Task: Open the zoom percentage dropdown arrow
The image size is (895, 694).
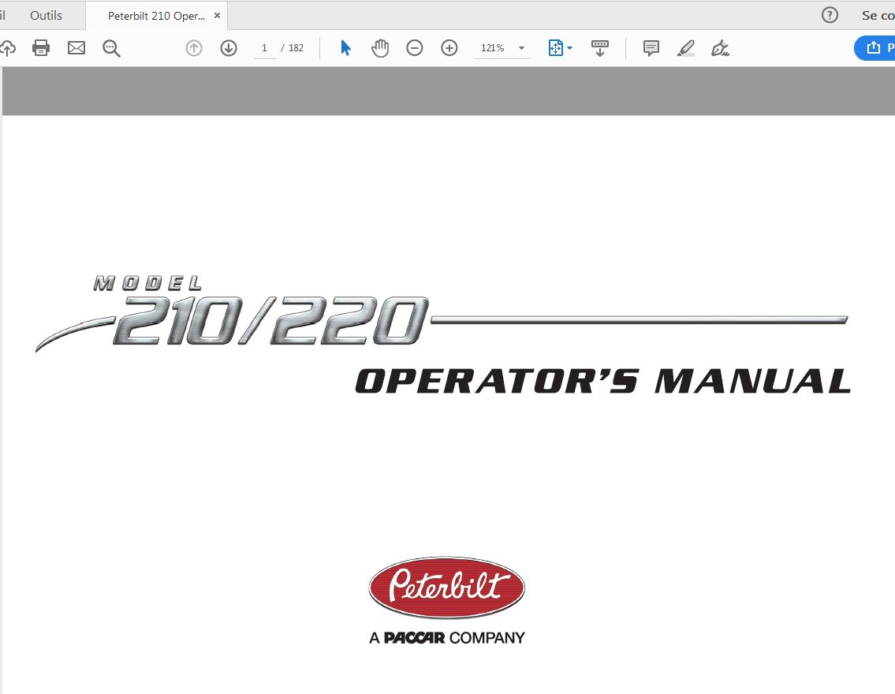Action: click(x=522, y=48)
